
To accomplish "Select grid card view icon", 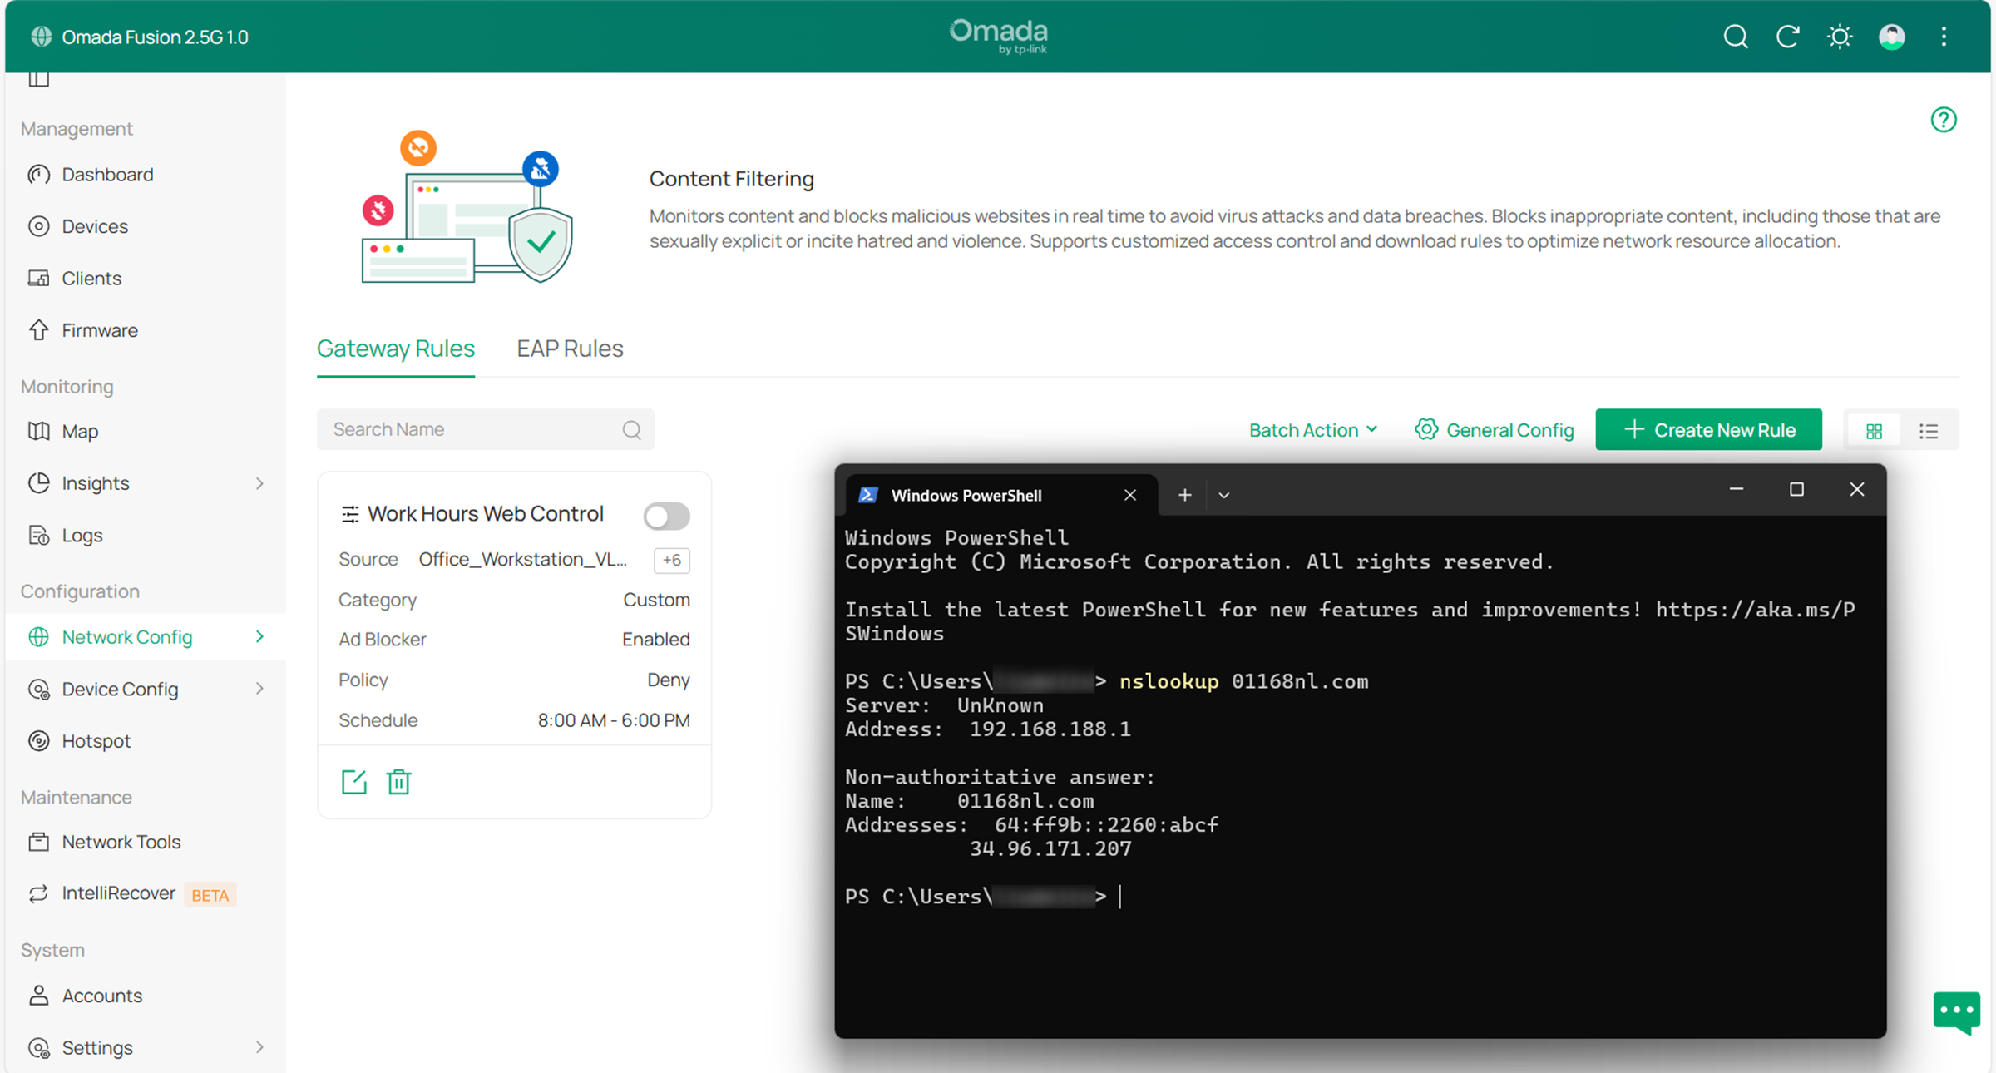I will 1874,431.
